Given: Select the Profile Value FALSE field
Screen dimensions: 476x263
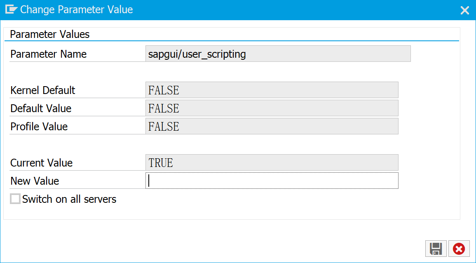Looking at the screenshot, I should tap(272, 126).
